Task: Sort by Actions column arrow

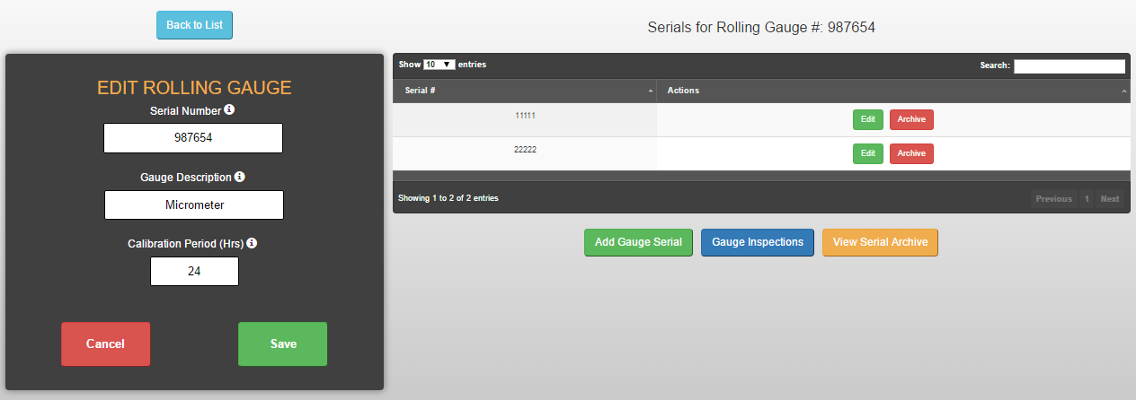Action: (x=1124, y=91)
